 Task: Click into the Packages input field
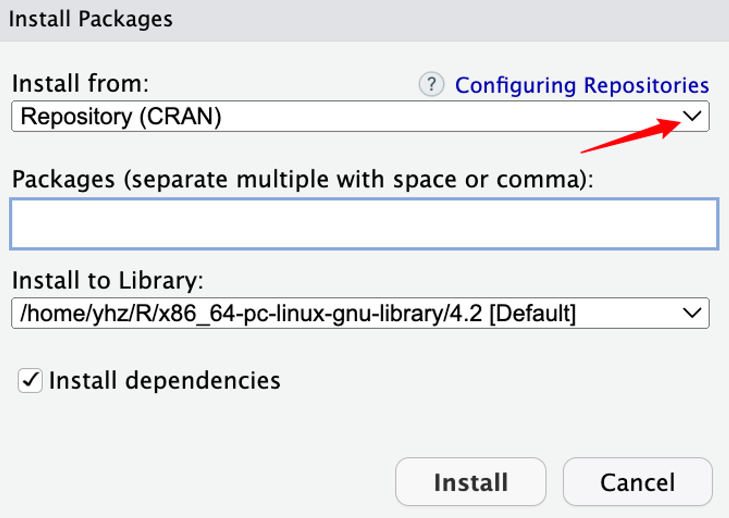(364, 224)
